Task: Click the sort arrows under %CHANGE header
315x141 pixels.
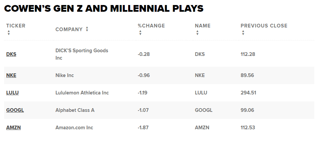Action: (x=140, y=33)
